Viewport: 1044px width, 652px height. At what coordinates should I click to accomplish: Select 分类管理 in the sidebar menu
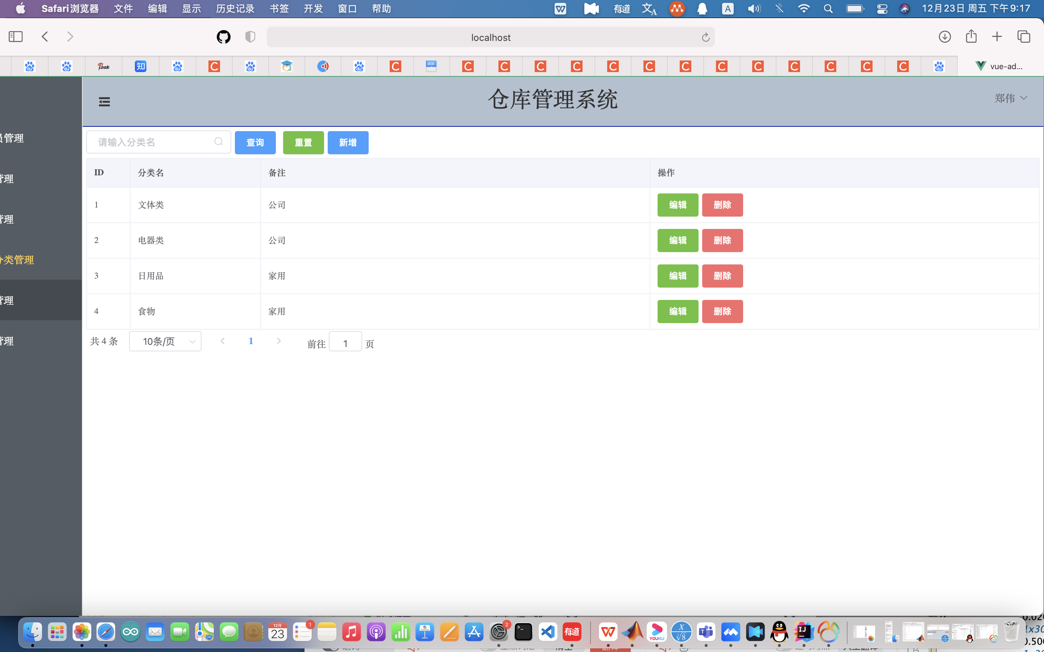(17, 260)
